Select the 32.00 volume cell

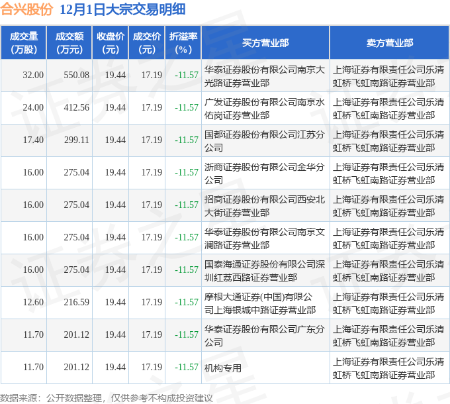click(x=33, y=76)
